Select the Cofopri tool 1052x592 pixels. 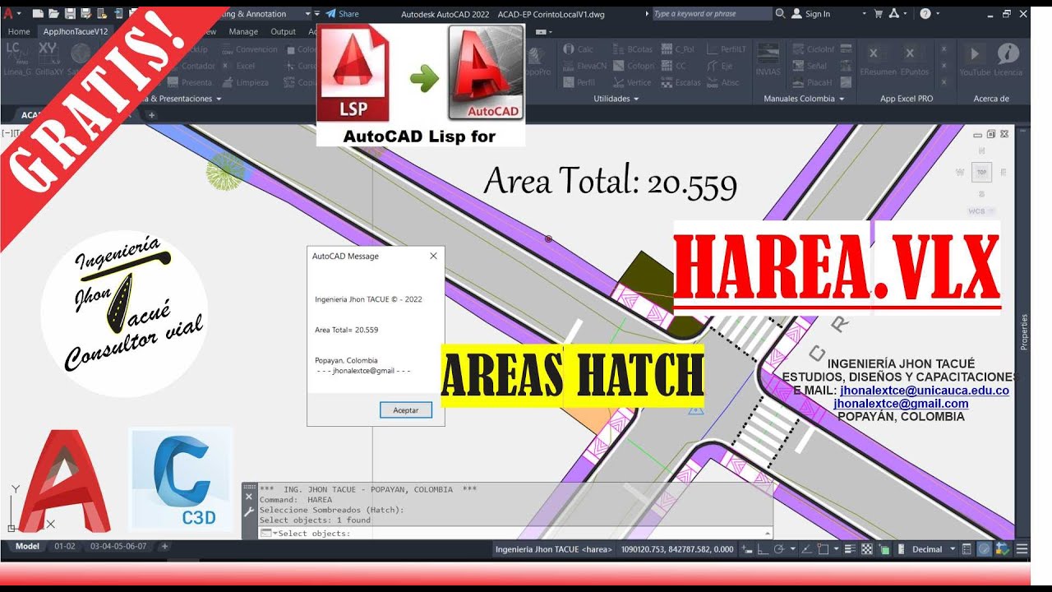point(634,66)
